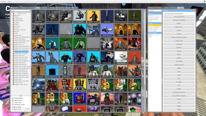The width and height of the screenshot is (206, 116).
Task: Select the highlighted Skibidi Toilet (Cameraman) category
Action: 22,52
